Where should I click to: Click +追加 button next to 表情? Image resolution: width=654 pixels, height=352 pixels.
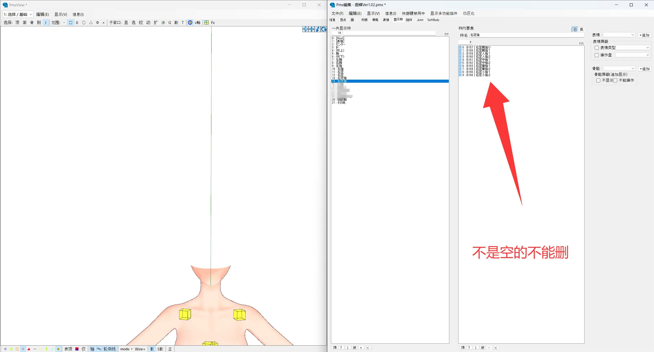point(644,35)
